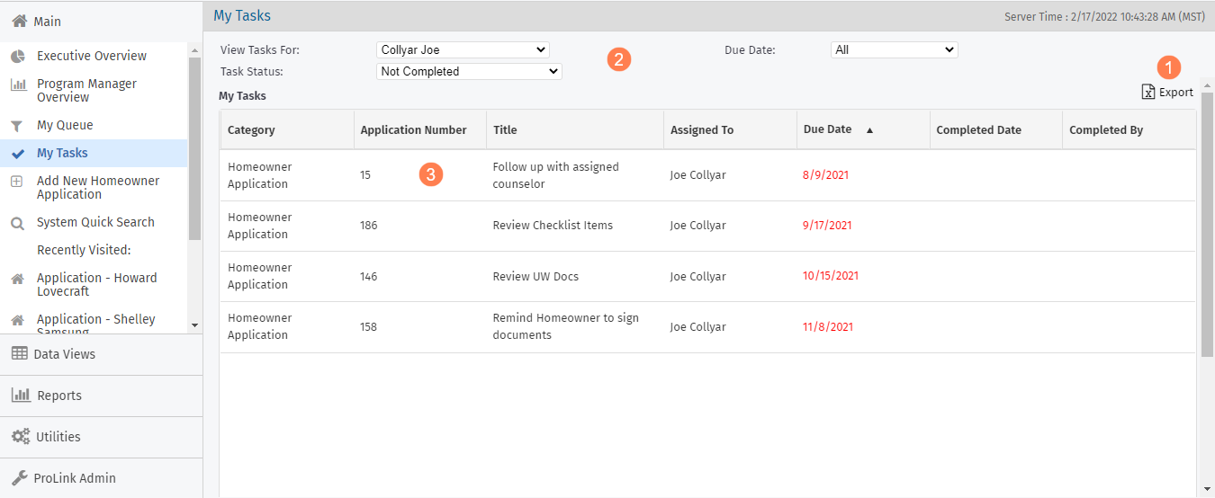Click the Program Manager Overview bar chart icon
The image size is (1215, 498).
17,85
